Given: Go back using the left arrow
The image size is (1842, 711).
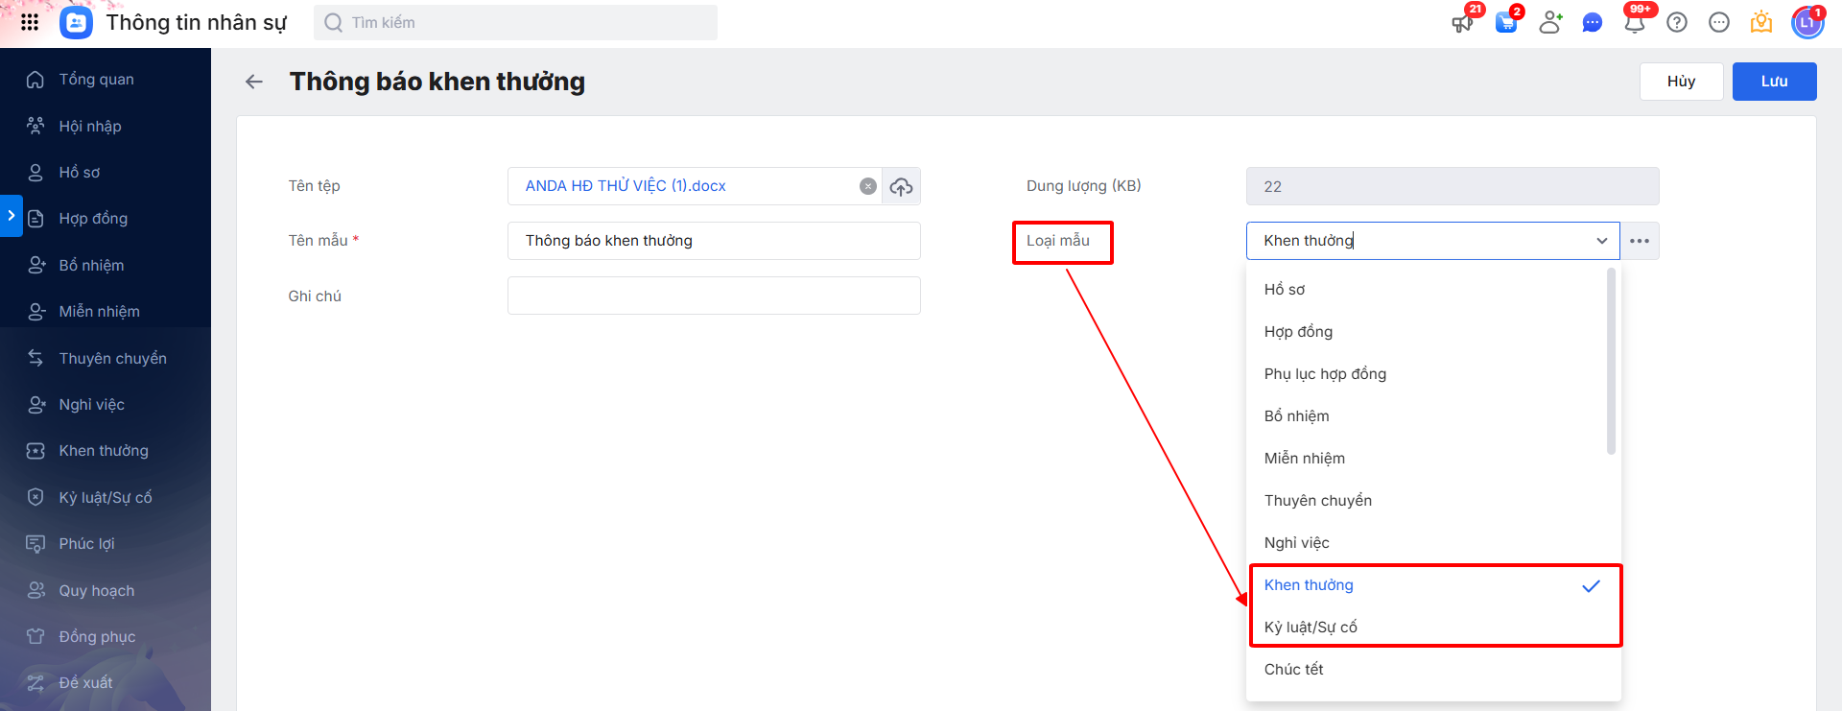Looking at the screenshot, I should (254, 83).
